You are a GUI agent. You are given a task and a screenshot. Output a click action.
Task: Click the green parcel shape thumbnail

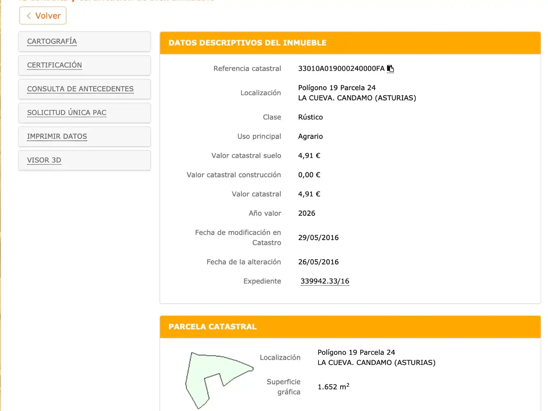(219, 380)
